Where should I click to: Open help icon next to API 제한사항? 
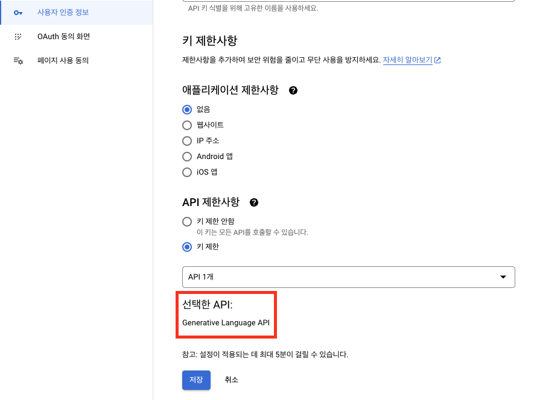tap(254, 202)
